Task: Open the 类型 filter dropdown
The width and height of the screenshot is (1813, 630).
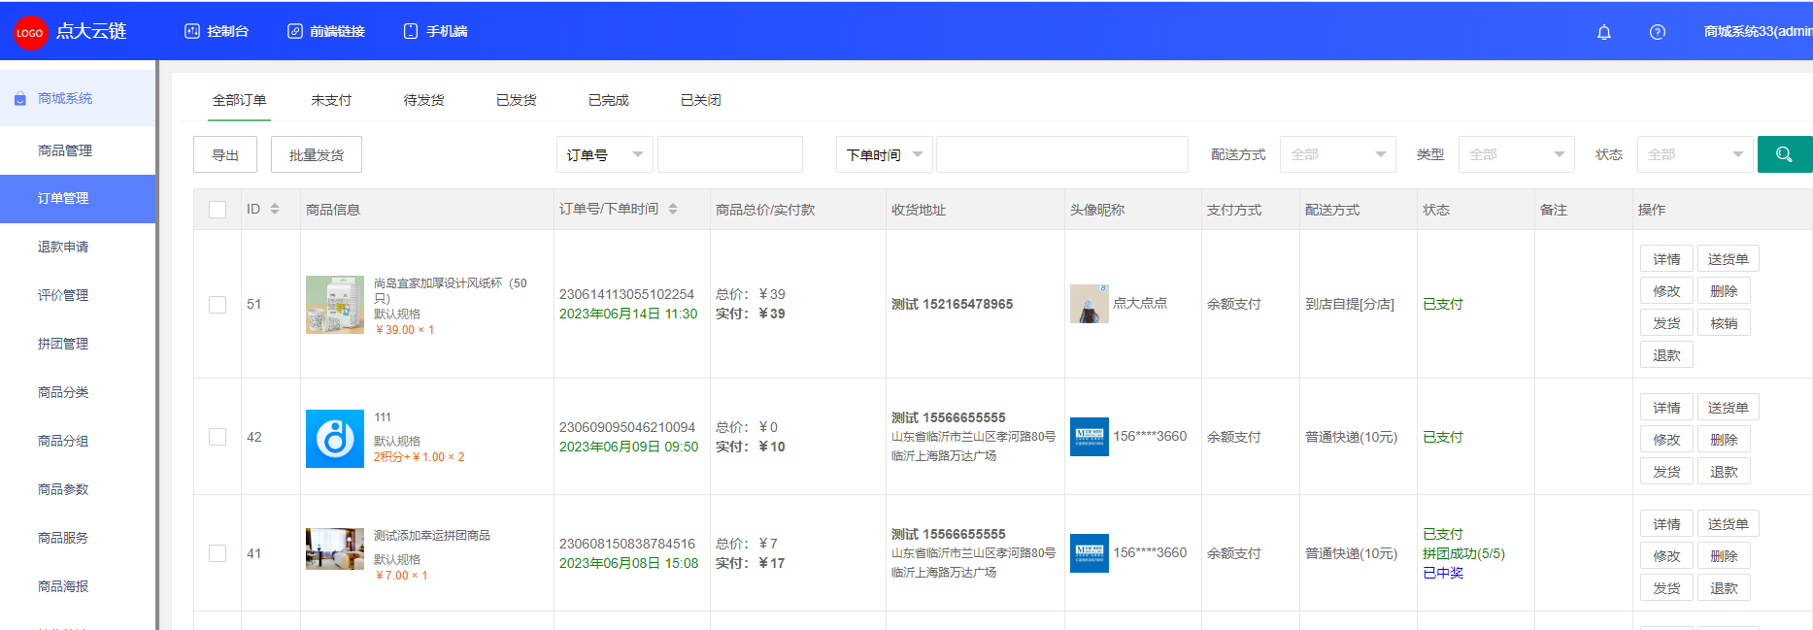Action: pos(1517,154)
